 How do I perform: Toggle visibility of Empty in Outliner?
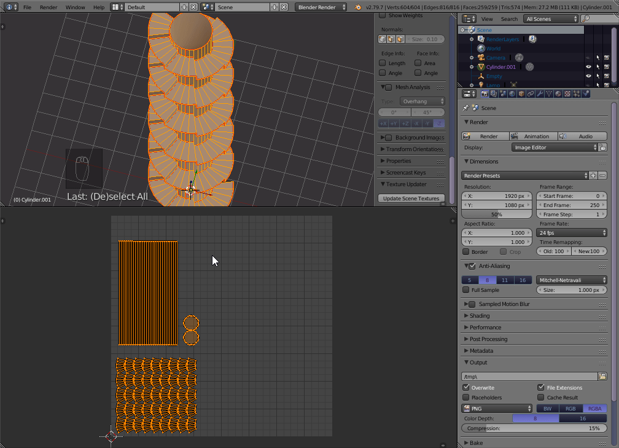(588, 76)
